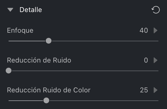Click the Reducción Ruido de Color label
167x109 pixels.
(49, 90)
